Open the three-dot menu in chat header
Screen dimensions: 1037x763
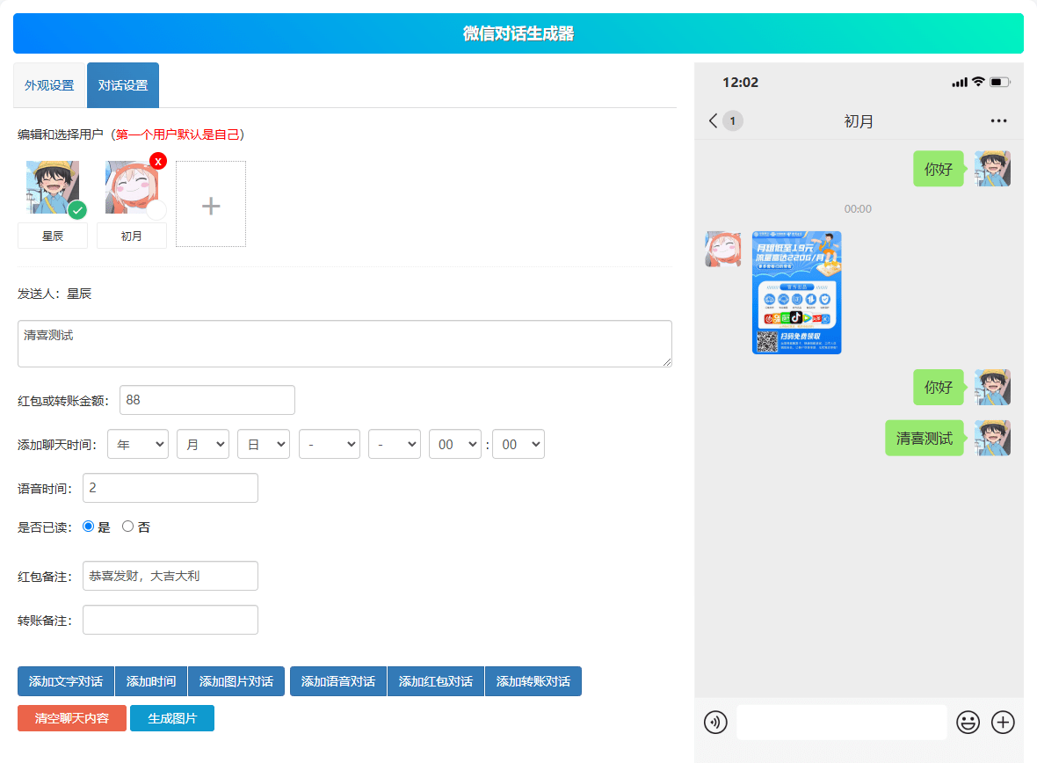[998, 120]
